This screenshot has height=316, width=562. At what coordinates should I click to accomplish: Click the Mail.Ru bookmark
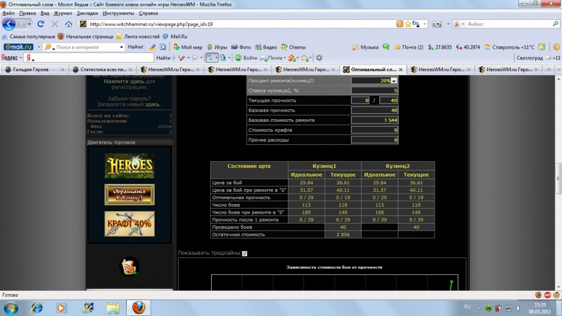pos(175,36)
